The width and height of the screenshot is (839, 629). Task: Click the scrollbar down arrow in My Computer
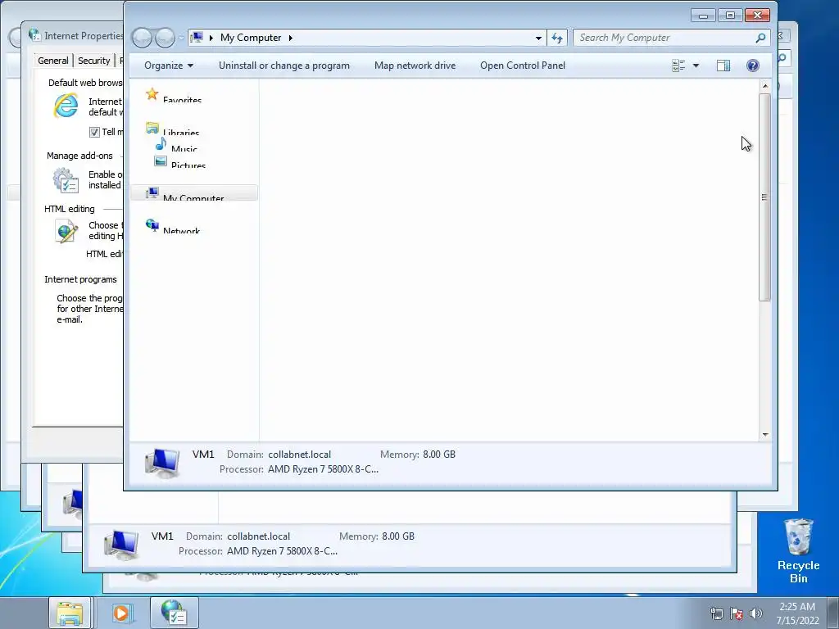(764, 435)
